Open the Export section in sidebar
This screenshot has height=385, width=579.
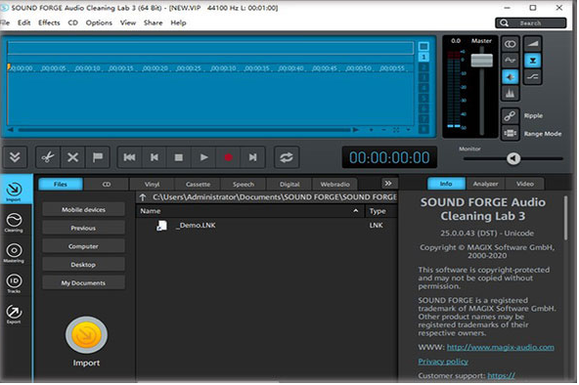pos(14,315)
